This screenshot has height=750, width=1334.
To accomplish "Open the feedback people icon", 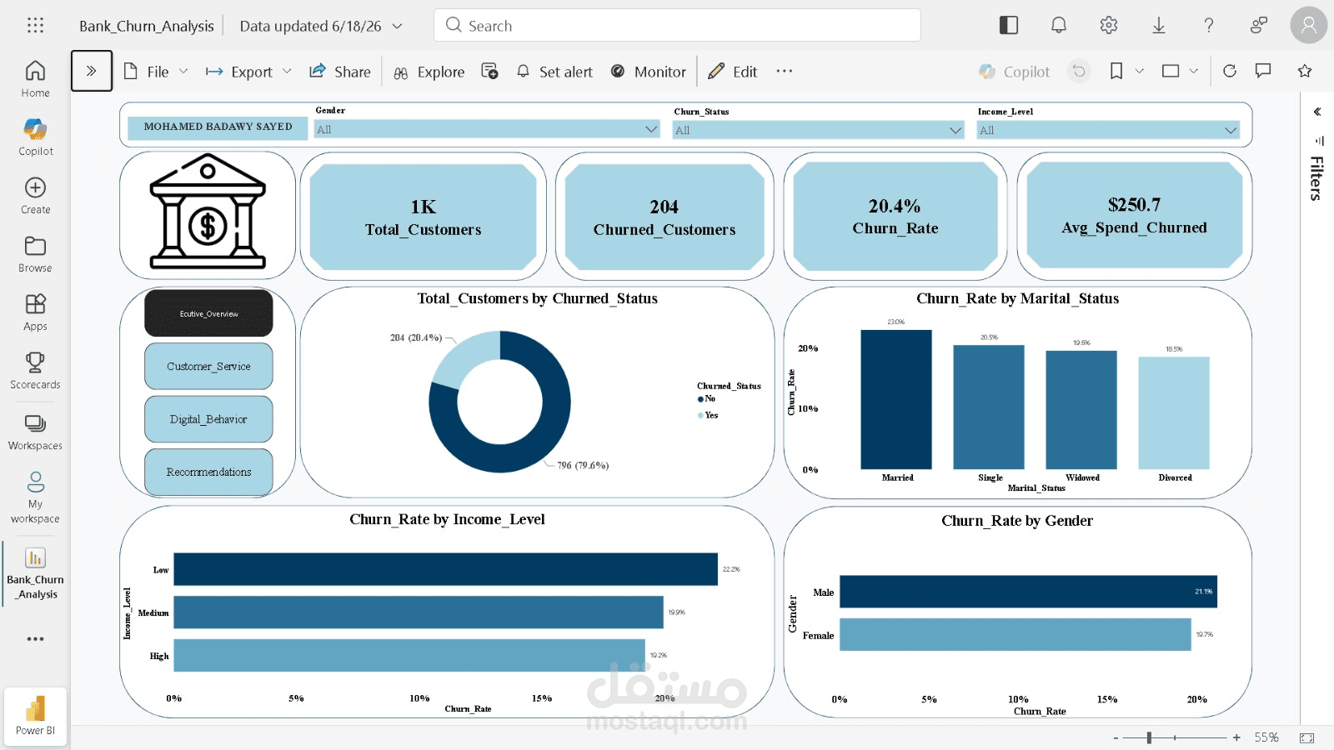I will [1259, 25].
